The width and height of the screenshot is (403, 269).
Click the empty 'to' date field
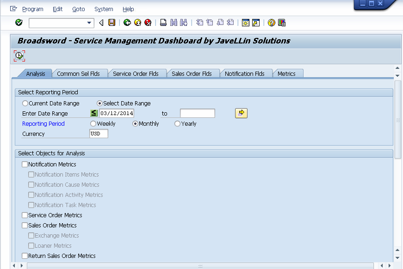[198, 113]
